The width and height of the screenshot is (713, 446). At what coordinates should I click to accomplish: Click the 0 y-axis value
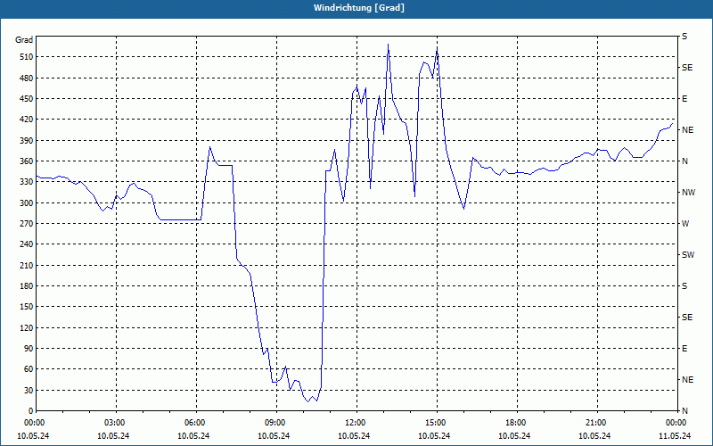click(x=30, y=411)
